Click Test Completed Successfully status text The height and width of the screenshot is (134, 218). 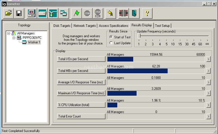(21, 131)
